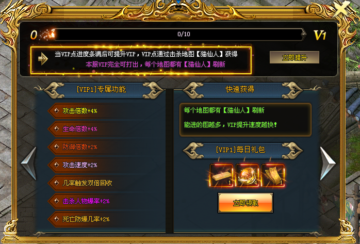
Task: Go to previous VIP level with left arrow
Action: pos(29,163)
